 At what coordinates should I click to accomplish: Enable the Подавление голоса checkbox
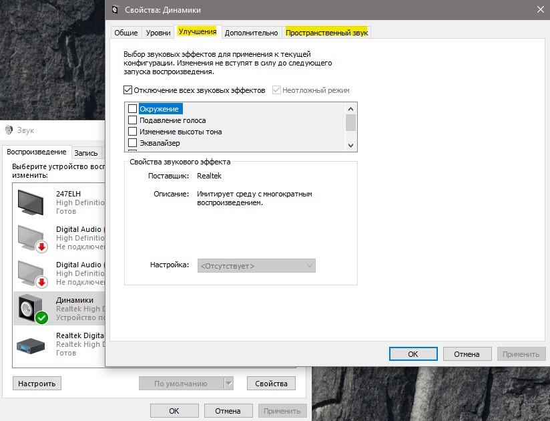click(132, 120)
